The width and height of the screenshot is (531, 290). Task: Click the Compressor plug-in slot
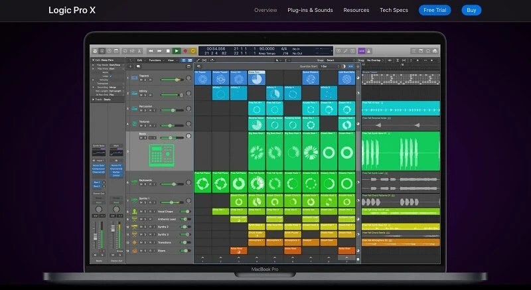pos(98,169)
